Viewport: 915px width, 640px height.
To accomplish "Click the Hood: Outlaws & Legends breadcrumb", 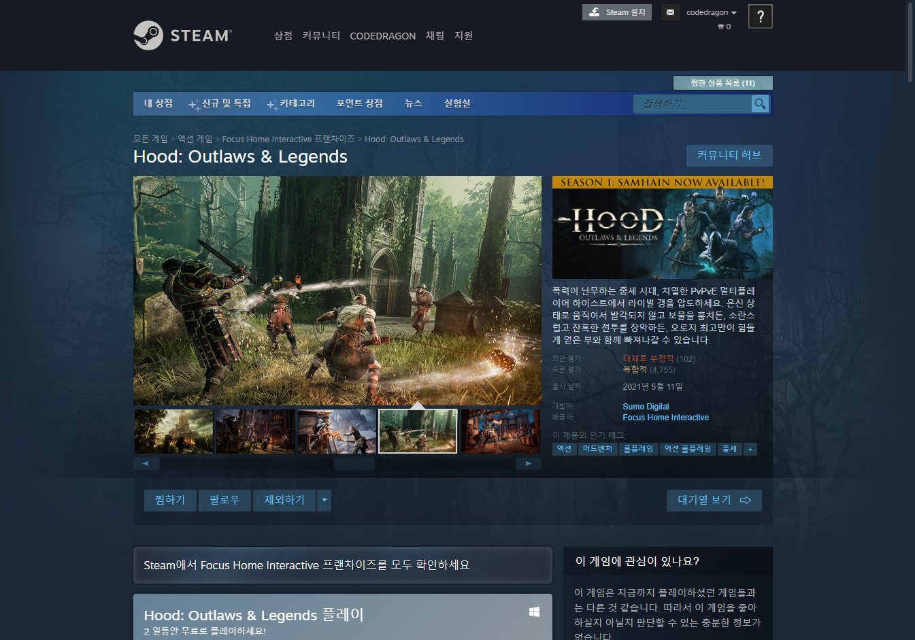I will (414, 139).
